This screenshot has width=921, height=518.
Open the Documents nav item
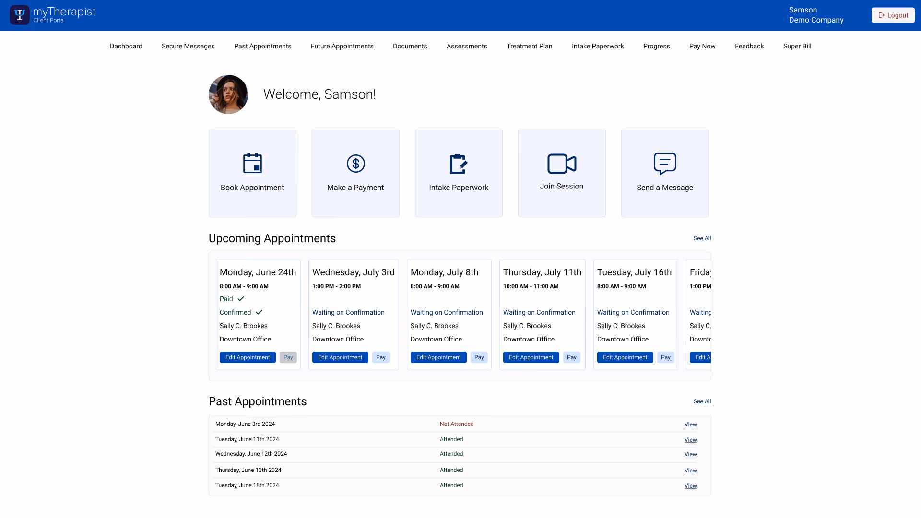coord(410,46)
